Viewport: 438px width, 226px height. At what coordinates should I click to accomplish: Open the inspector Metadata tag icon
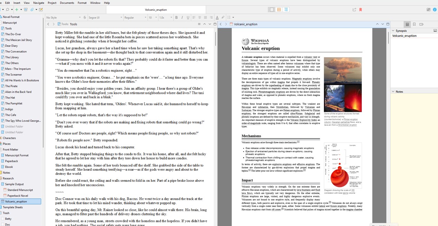421,24
